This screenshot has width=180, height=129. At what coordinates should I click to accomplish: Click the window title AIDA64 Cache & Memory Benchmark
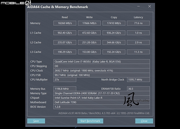[x=57, y=7]
